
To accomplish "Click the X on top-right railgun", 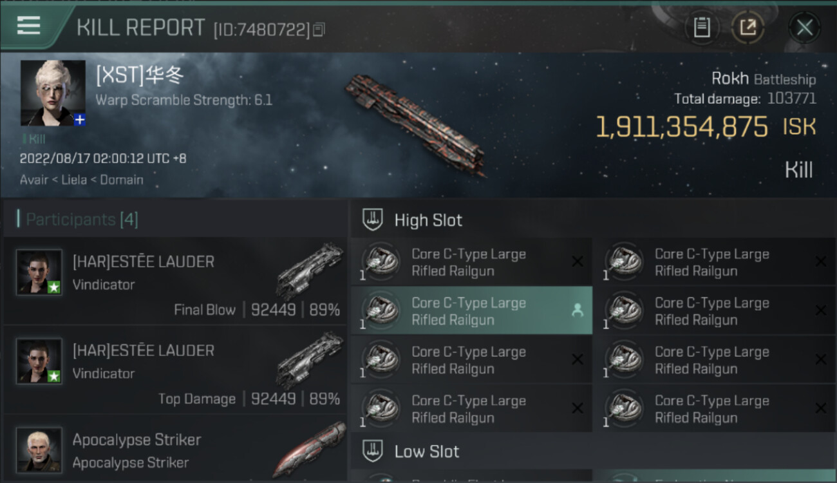I will [x=820, y=261].
